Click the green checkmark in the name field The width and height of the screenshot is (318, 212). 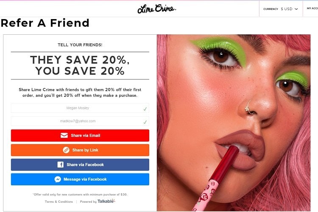click(x=145, y=109)
